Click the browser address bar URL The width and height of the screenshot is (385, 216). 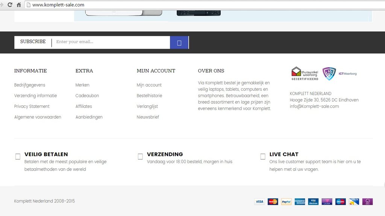[x=58, y=5]
